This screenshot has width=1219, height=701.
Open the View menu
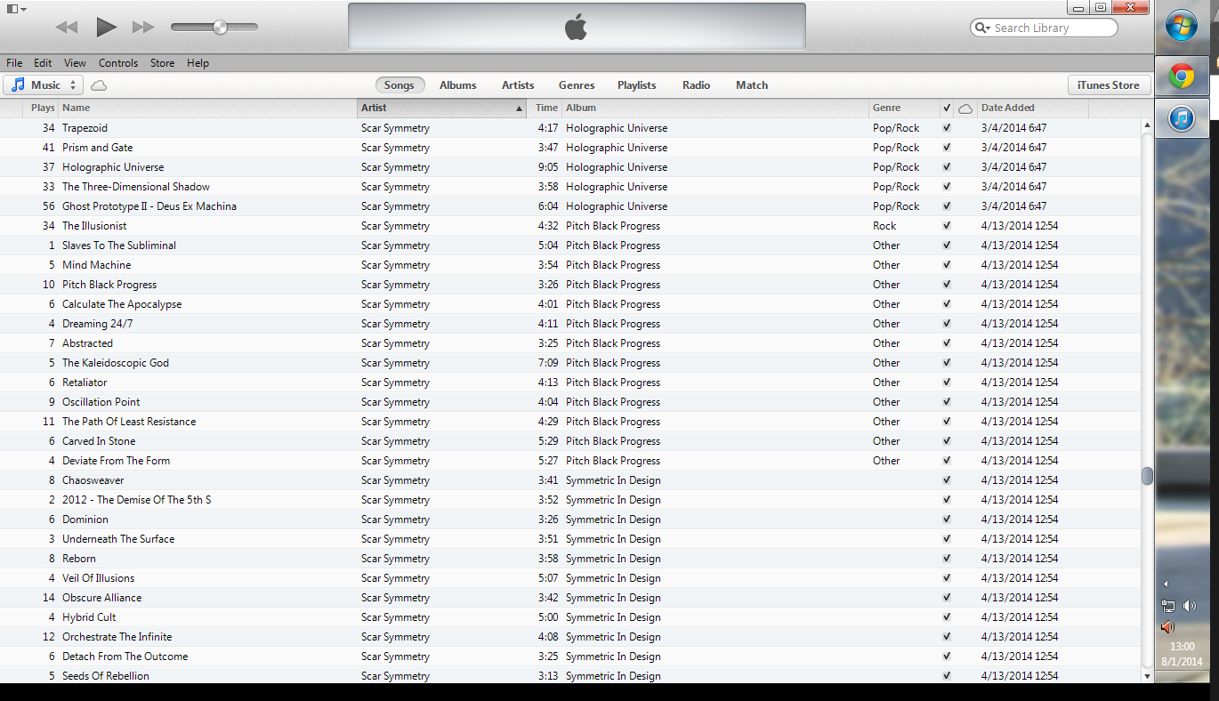pyautogui.click(x=75, y=63)
